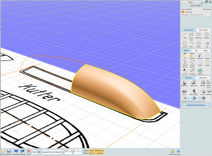This screenshot has height=156, width=212.
Task: Click the Unir join tool
Action: pyautogui.click(x=185, y=56)
